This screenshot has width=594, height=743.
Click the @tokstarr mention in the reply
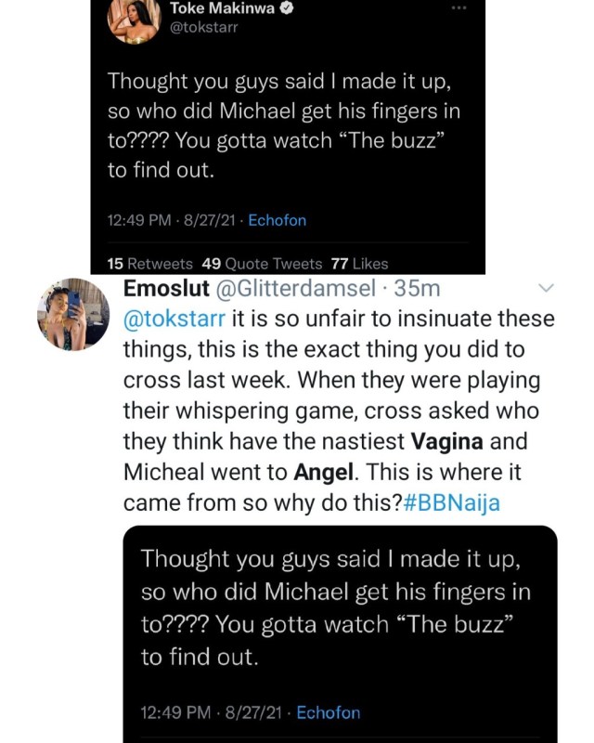[x=174, y=319]
